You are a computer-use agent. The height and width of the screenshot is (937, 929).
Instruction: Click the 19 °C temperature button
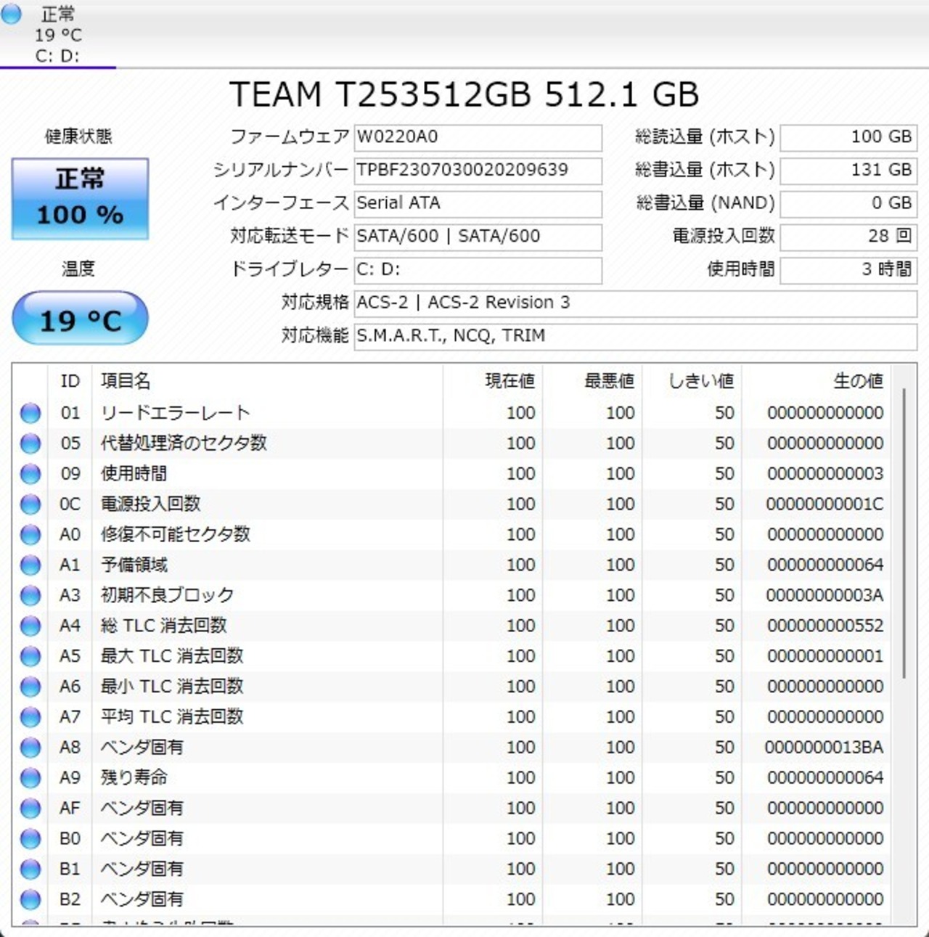pos(80,319)
